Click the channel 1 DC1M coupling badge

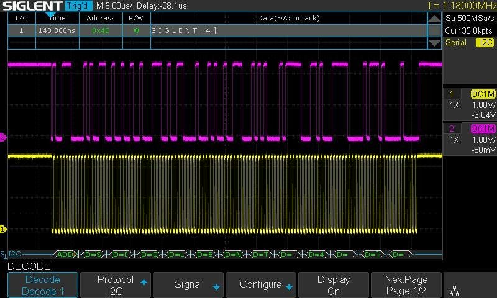click(x=483, y=94)
